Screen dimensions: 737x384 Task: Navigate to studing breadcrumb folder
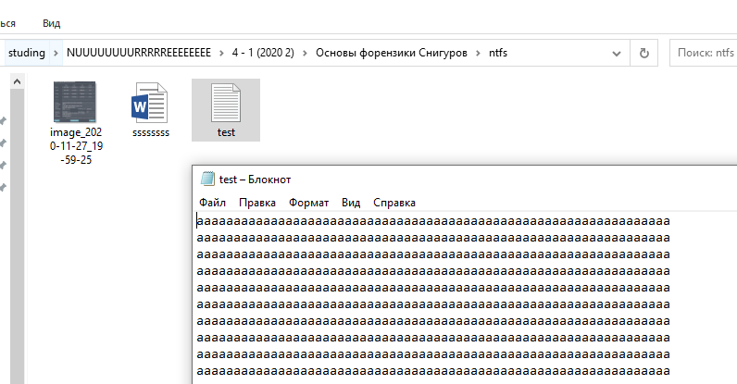(26, 53)
